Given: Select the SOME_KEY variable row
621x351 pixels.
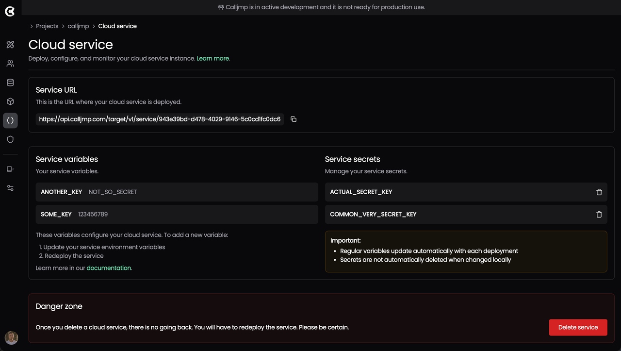Looking at the screenshot, I should [x=177, y=214].
